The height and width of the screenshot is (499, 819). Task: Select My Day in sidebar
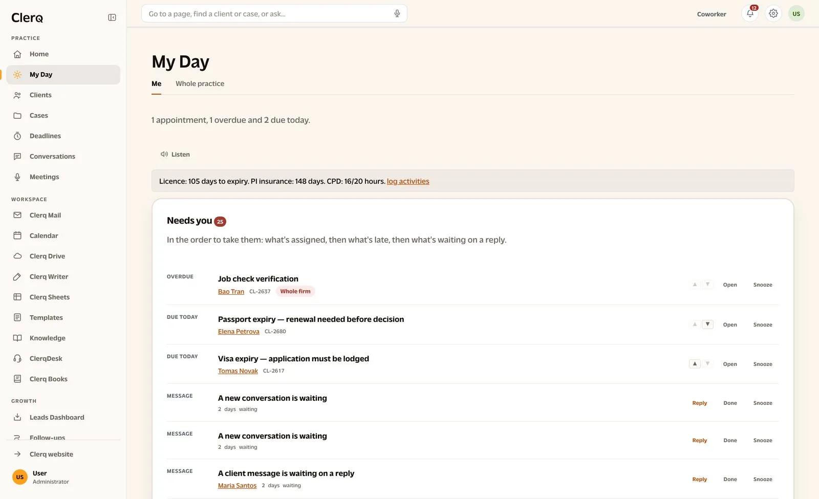click(x=63, y=75)
